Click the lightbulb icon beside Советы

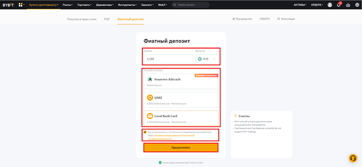(235, 116)
